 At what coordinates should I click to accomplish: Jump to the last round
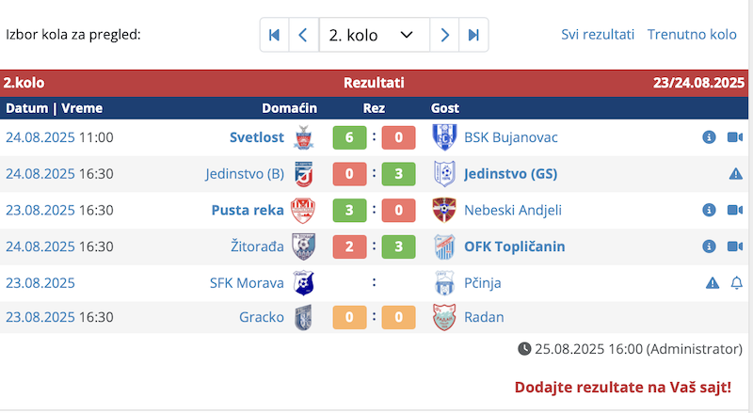(473, 35)
